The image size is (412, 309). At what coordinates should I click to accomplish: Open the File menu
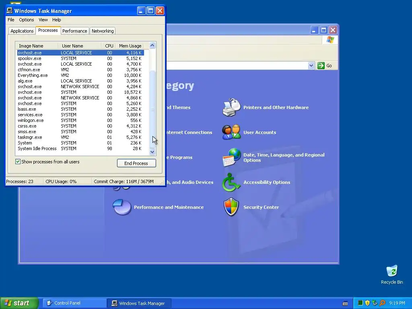[x=11, y=20]
